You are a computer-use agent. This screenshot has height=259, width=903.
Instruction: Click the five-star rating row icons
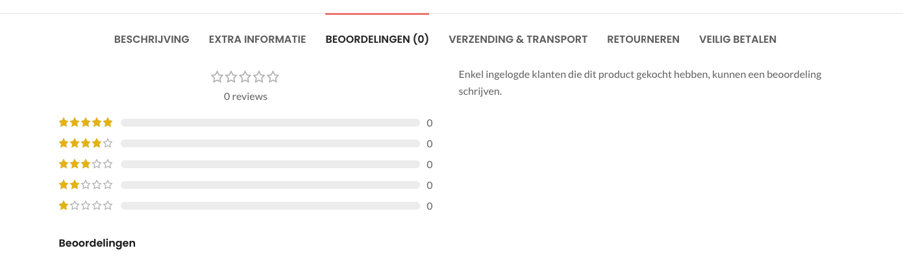[x=86, y=122]
